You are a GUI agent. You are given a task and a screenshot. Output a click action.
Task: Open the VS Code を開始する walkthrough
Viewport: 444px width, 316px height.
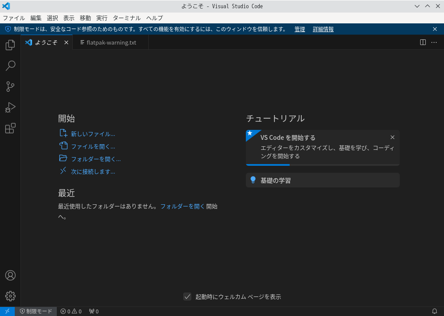point(323,147)
